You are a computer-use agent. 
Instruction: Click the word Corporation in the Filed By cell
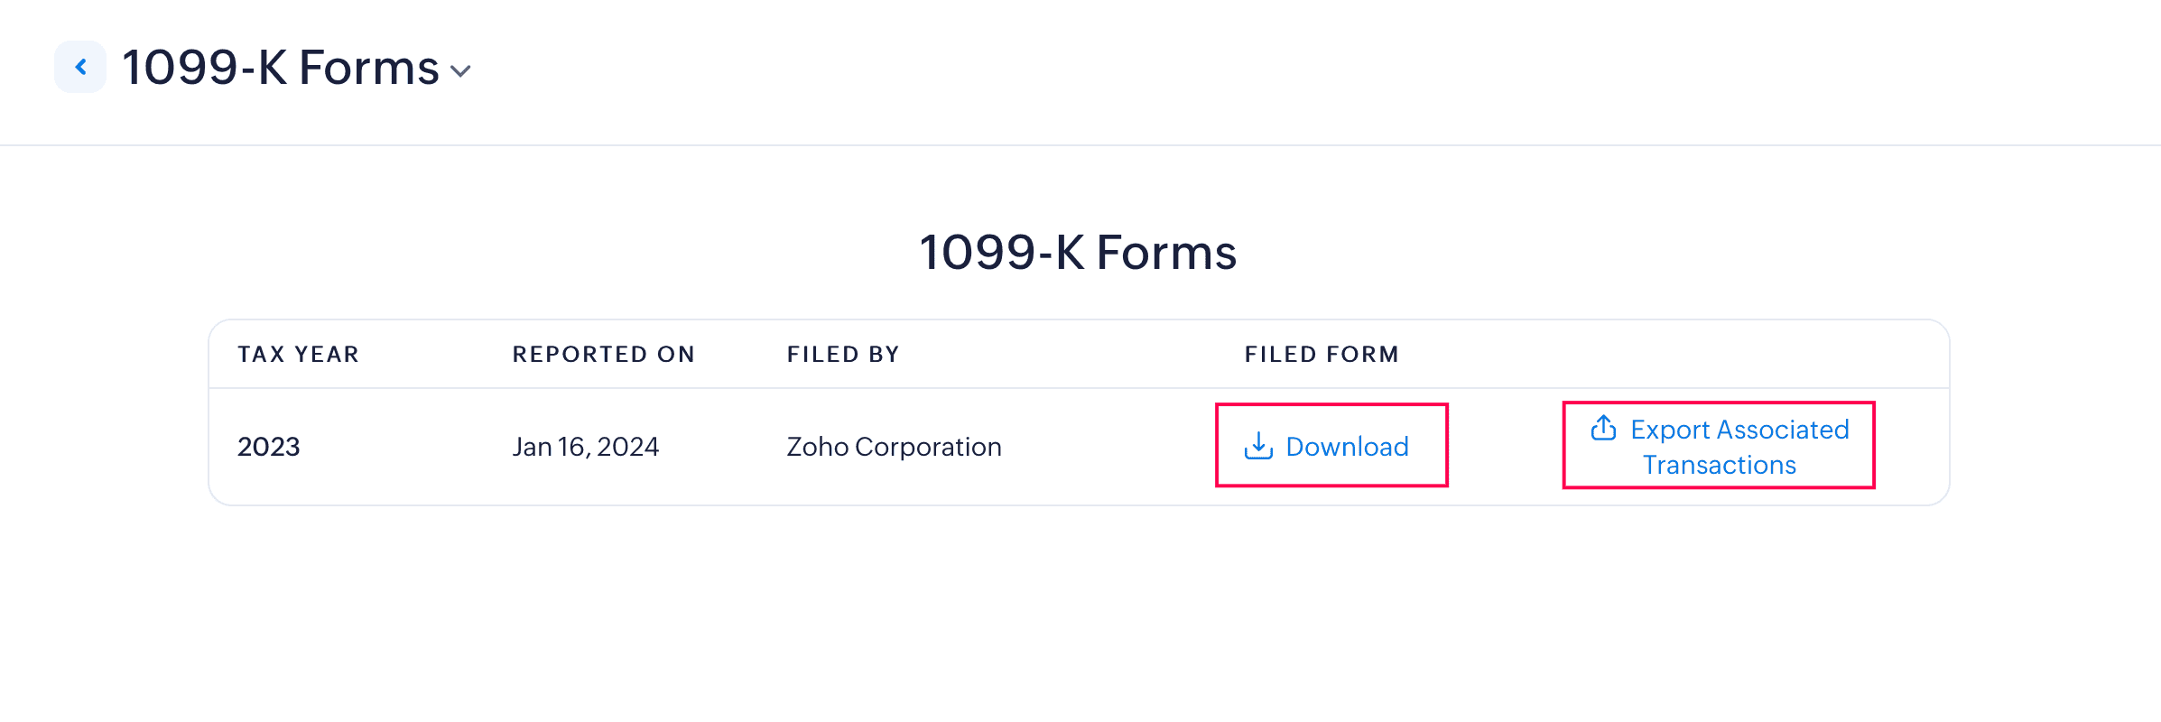928,447
